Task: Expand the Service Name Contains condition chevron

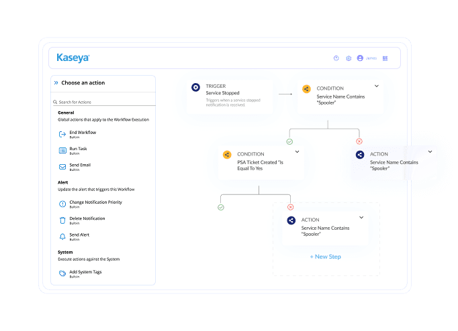Action: click(376, 86)
